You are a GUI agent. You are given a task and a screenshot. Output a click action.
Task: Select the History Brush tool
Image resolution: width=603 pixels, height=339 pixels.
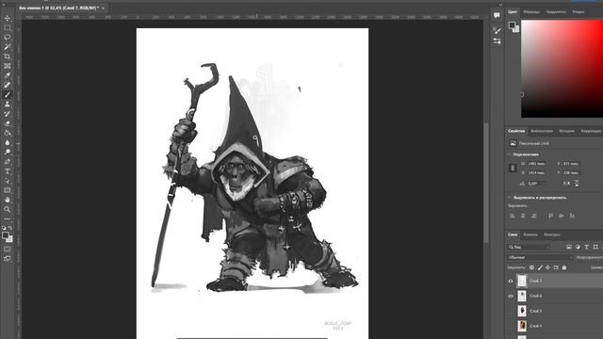pyautogui.click(x=8, y=114)
